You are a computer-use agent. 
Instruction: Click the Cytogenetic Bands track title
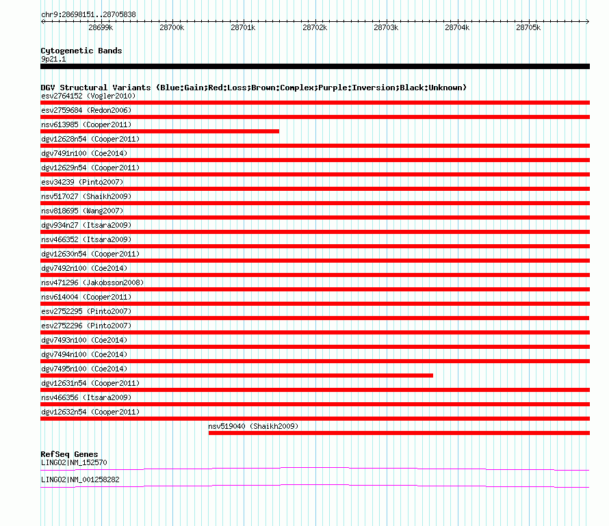coord(81,51)
